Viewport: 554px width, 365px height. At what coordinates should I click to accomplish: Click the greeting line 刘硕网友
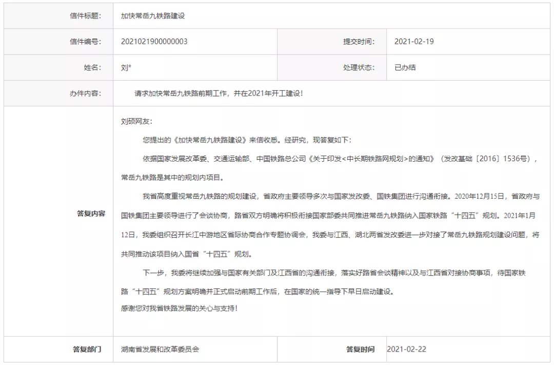(136, 122)
